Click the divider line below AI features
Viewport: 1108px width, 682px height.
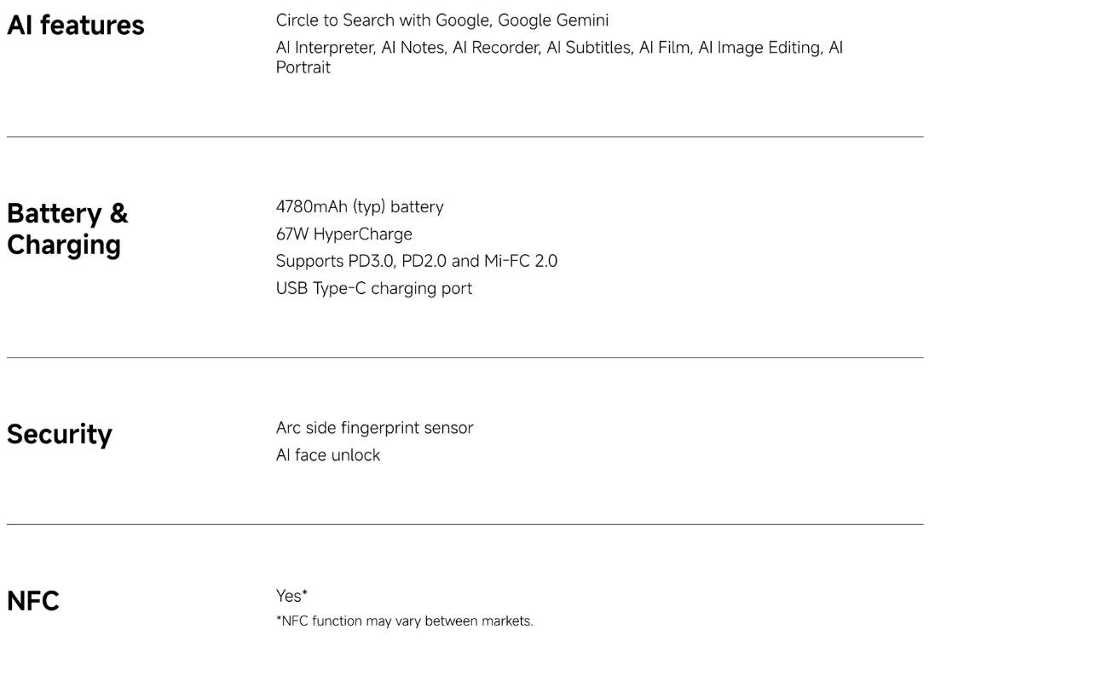pyautogui.click(x=465, y=136)
